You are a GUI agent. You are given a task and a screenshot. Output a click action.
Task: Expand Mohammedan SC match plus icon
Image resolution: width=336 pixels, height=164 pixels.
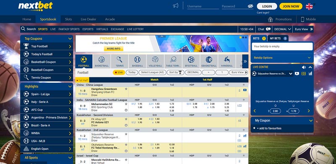point(126,110)
